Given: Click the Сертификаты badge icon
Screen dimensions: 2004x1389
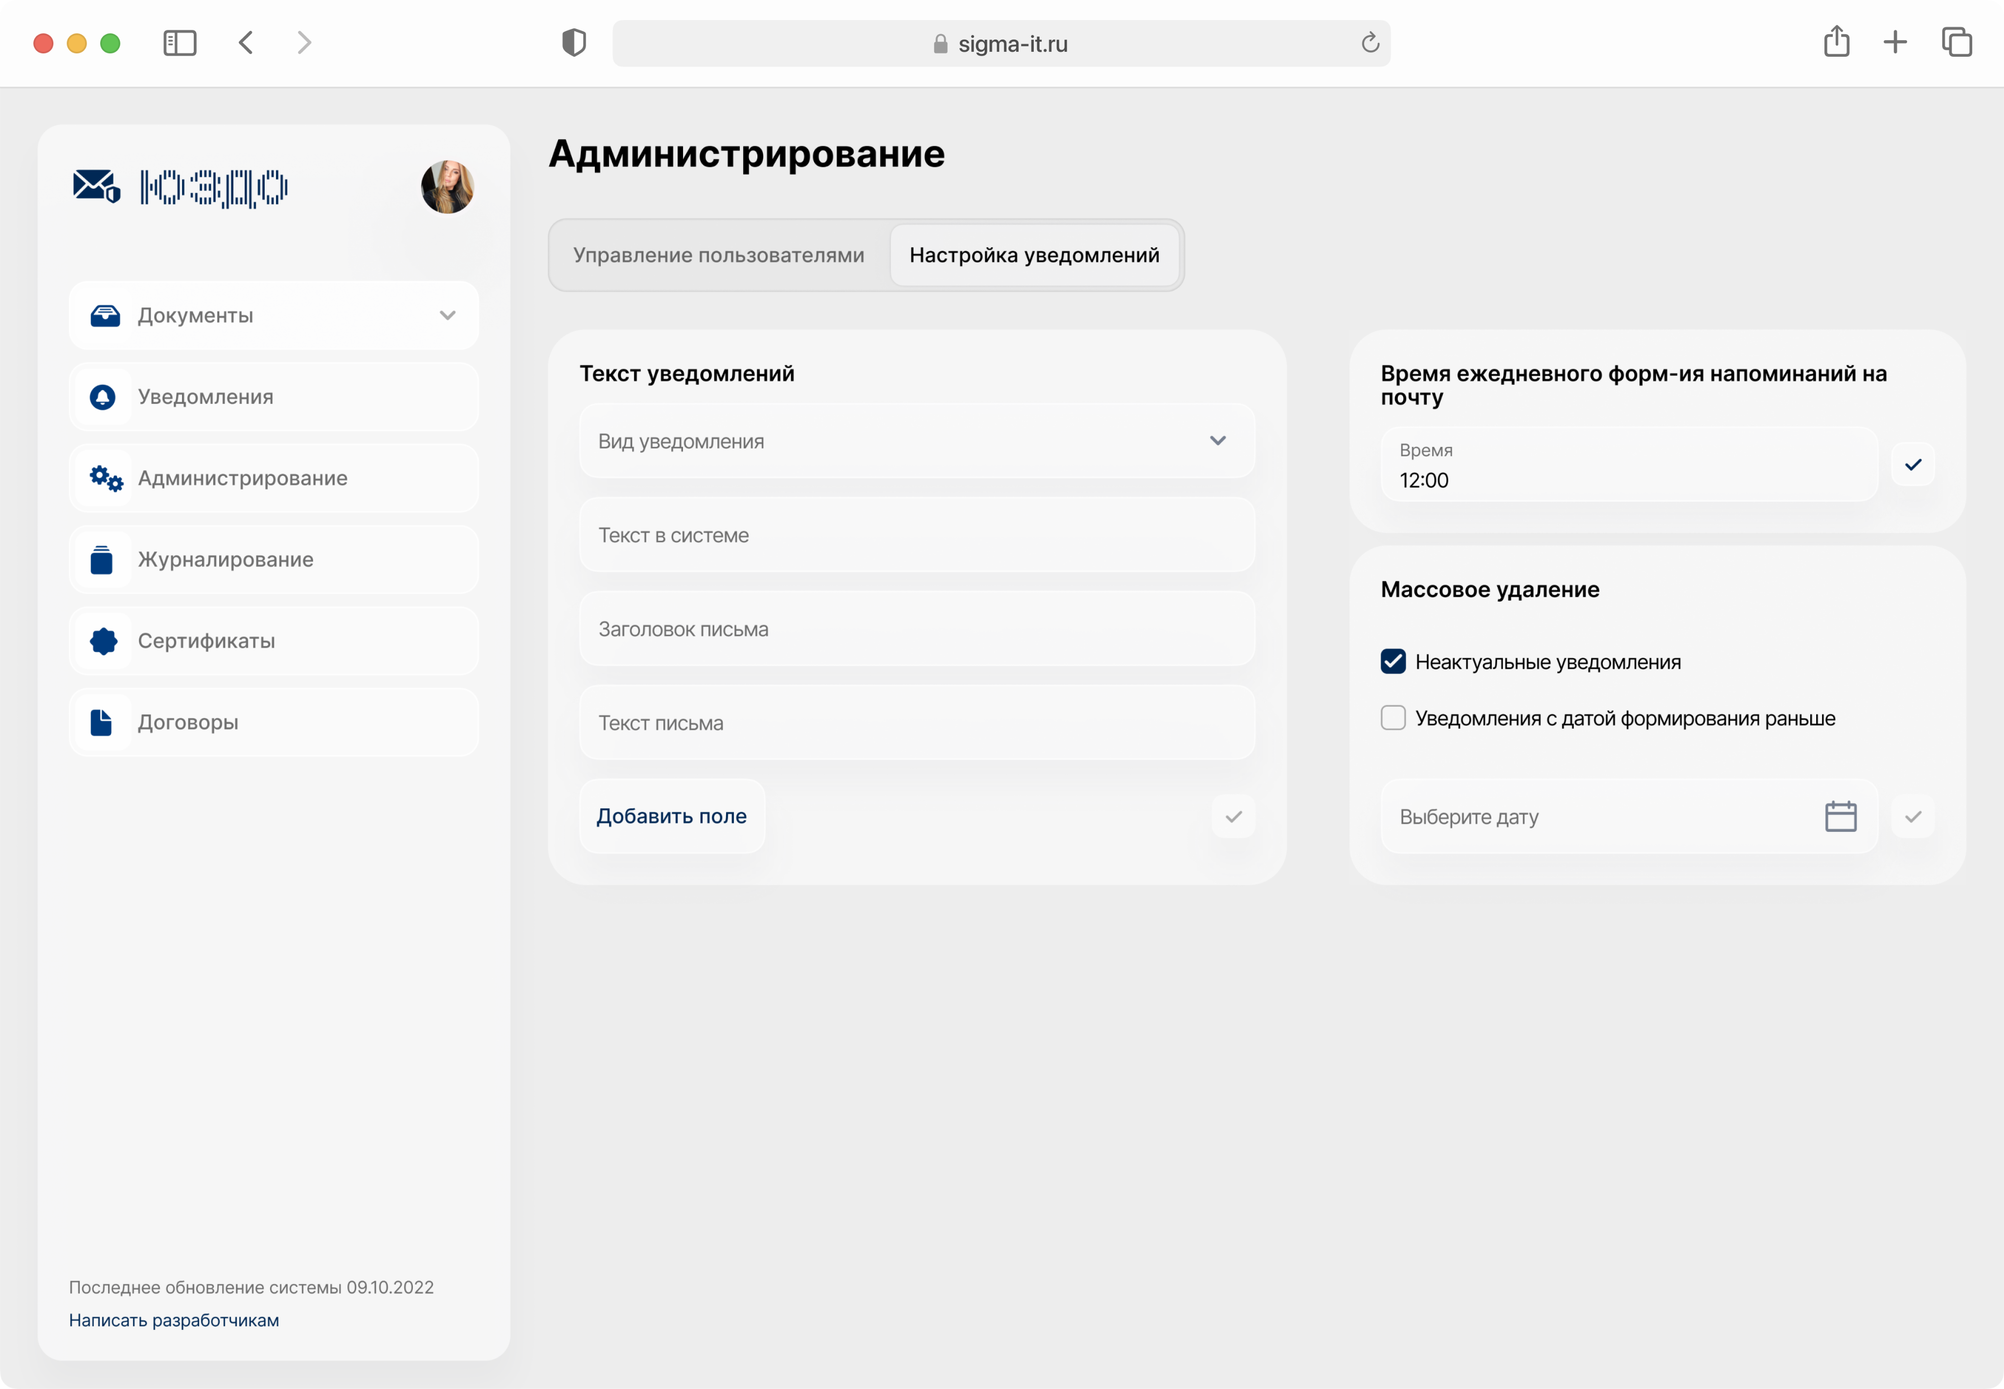Looking at the screenshot, I should click(x=104, y=641).
